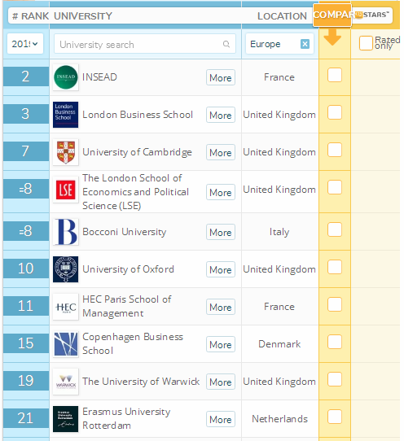Enable the Rated only checkbox

(366, 43)
